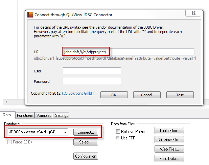This screenshot has height=165, width=209.
Task: Click the QlikView File... button
Action: click(169, 140)
